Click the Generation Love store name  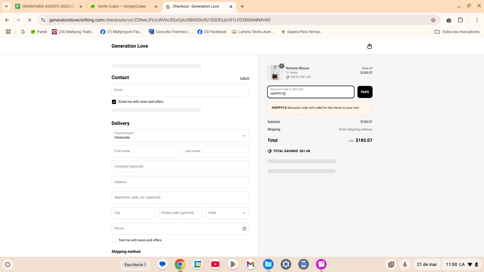click(130, 46)
